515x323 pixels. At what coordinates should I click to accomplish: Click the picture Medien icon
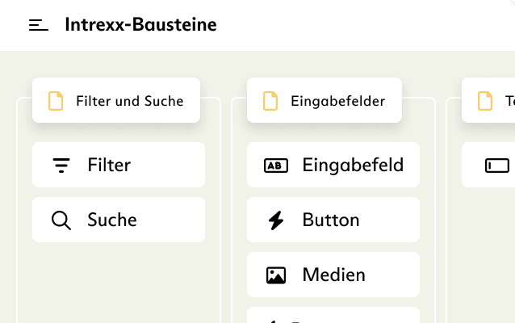coord(276,275)
